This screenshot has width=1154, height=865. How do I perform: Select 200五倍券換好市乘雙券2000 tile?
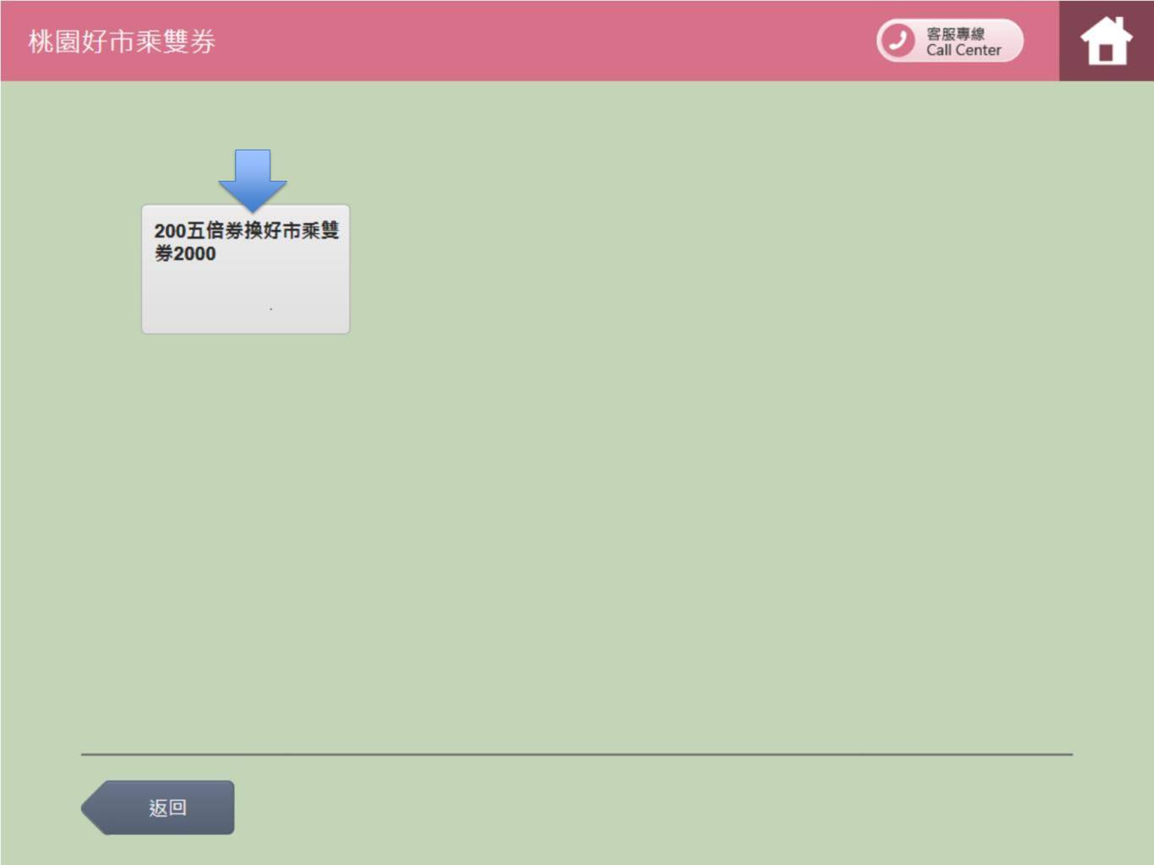click(x=245, y=269)
